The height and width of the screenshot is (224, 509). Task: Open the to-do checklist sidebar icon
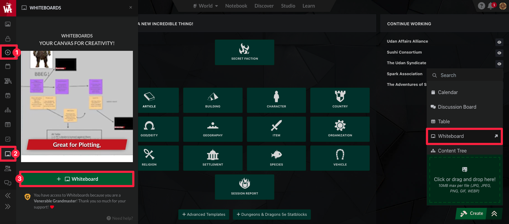coord(8,139)
